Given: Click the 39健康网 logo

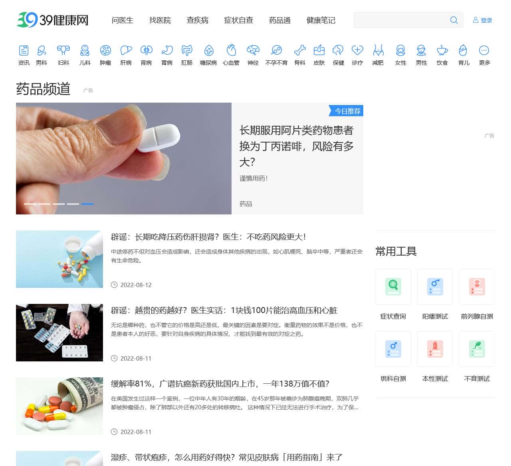Looking at the screenshot, I should click(x=52, y=20).
